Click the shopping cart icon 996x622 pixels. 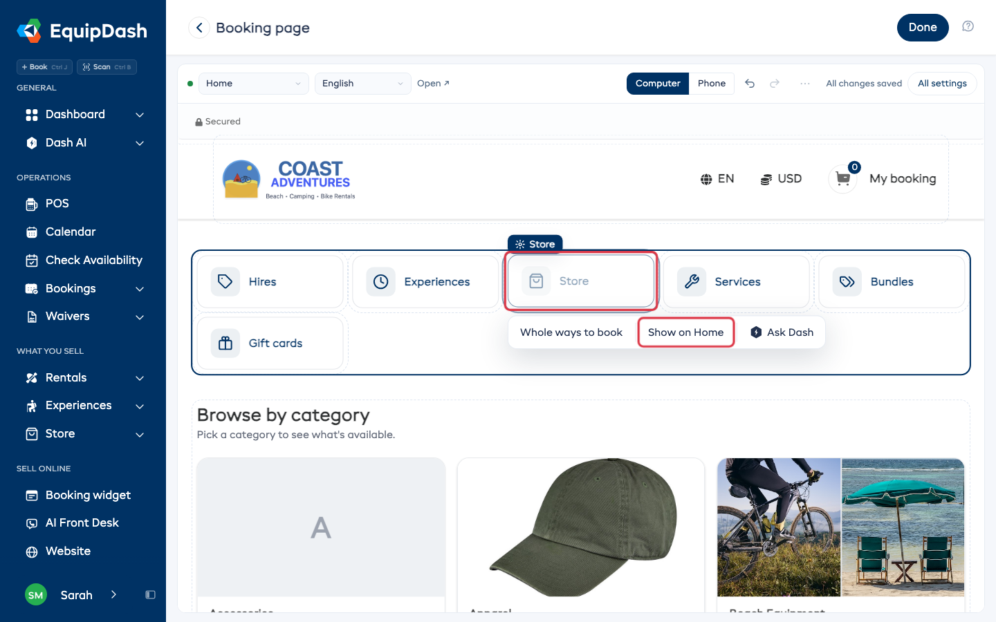click(842, 178)
